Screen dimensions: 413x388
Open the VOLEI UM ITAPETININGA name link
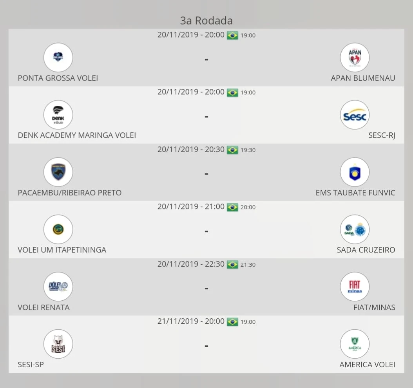pos(62,250)
